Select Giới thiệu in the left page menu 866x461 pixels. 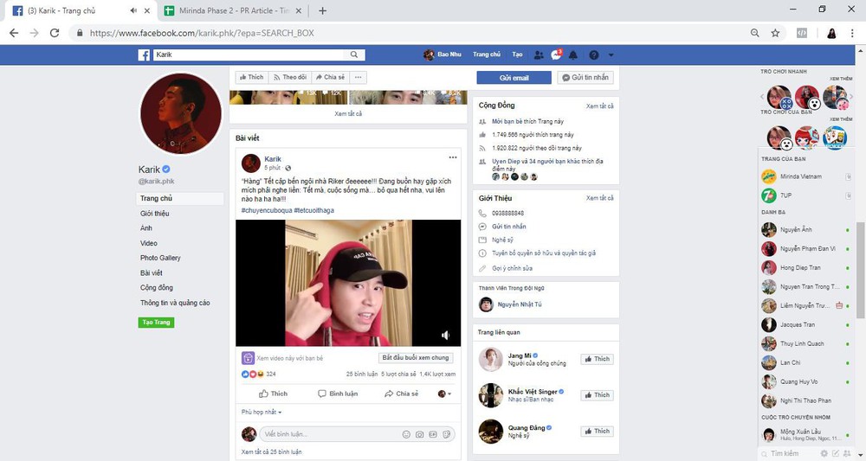click(155, 214)
